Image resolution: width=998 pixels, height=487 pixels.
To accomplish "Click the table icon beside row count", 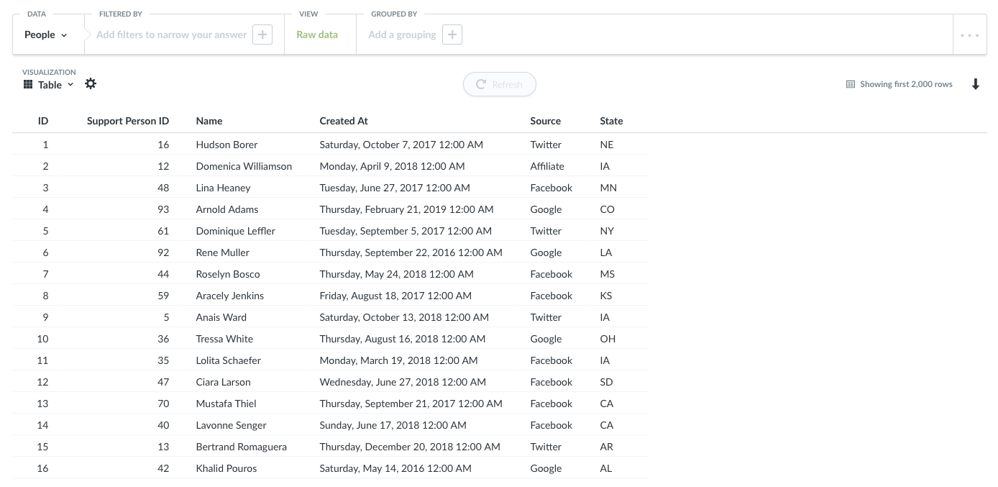I will pyautogui.click(x=851, y=84).
